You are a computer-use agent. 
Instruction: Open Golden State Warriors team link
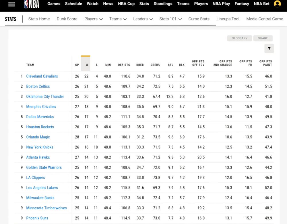pos(44,167)
